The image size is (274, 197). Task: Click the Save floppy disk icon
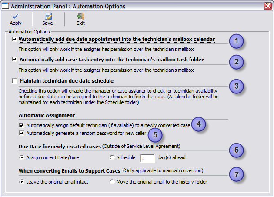point(48,16)
